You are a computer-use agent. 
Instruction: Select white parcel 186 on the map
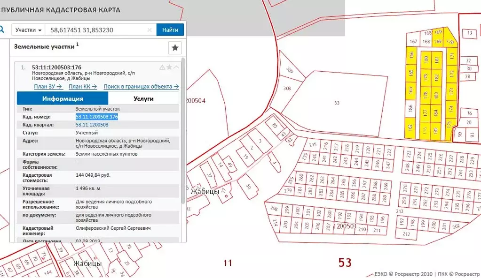click(x=410, y=107)
